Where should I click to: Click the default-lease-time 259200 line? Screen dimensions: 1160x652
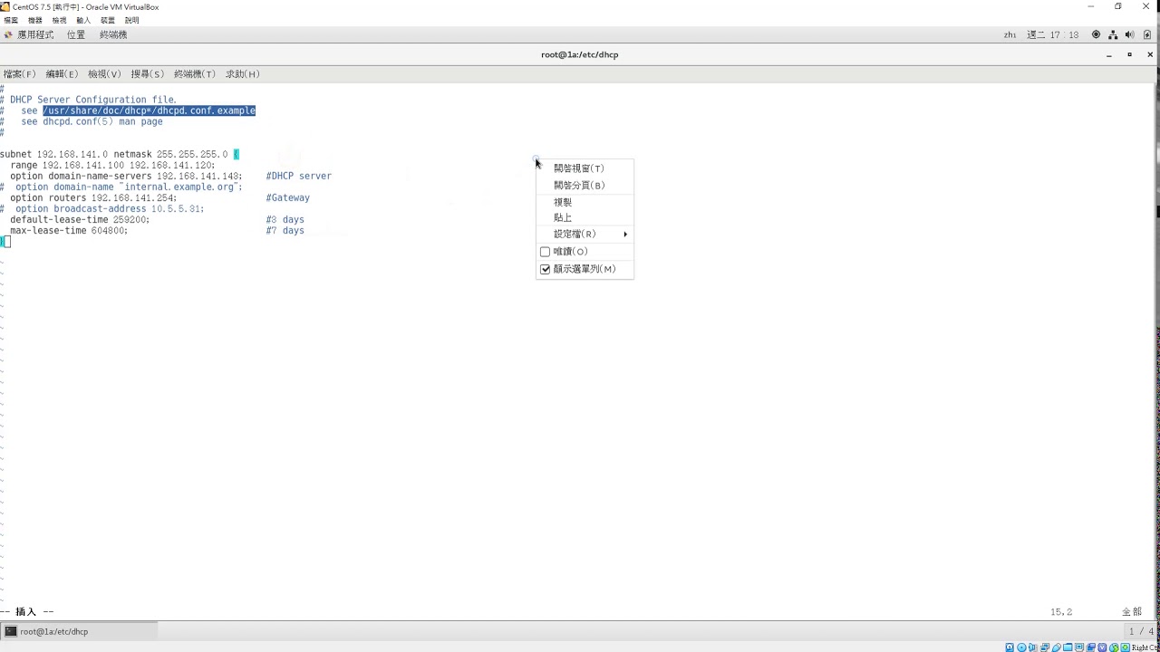[80, 219]
